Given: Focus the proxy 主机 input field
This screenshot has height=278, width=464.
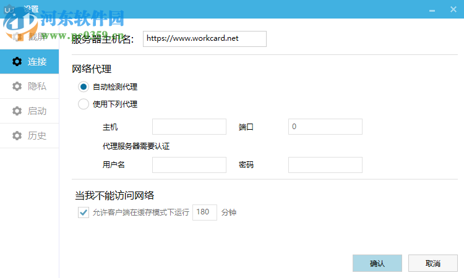Looking at the screenshot, I should point(189,127).
